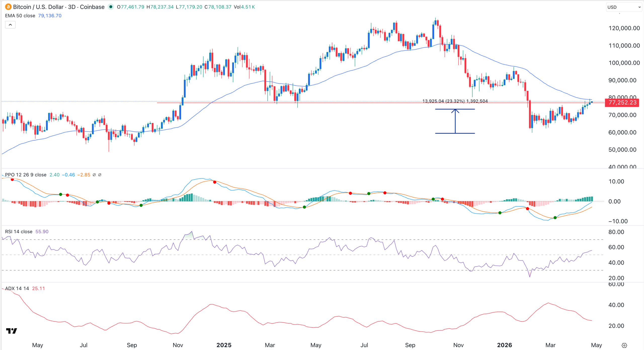Click the PPO value −2.85
Screen dimensions: 644x350
pyautogui.click(x=84, y=175)
